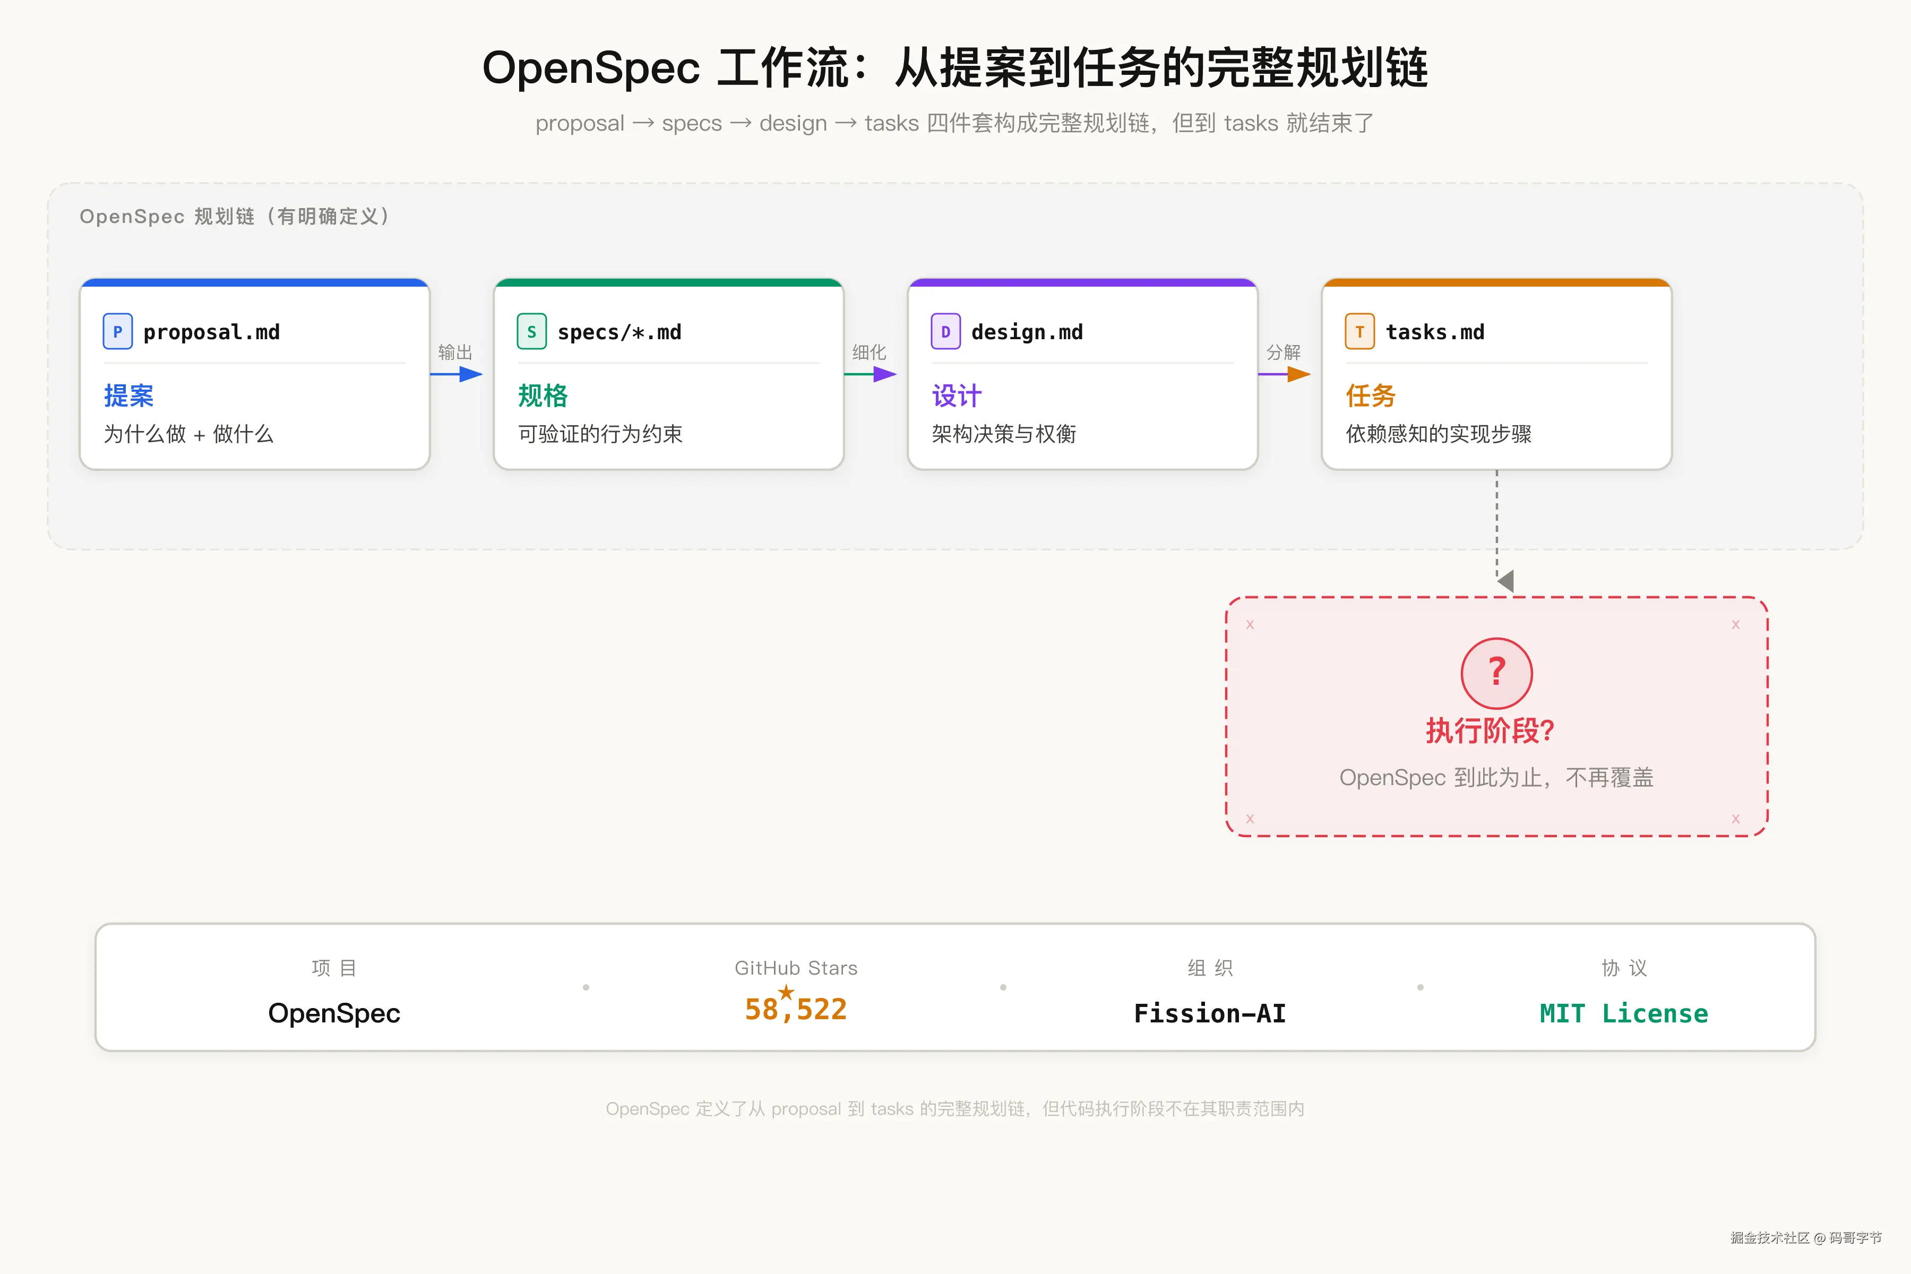Click the GitHub Stars label
The image size is (1911, 1274).
(x=796, y=968)
